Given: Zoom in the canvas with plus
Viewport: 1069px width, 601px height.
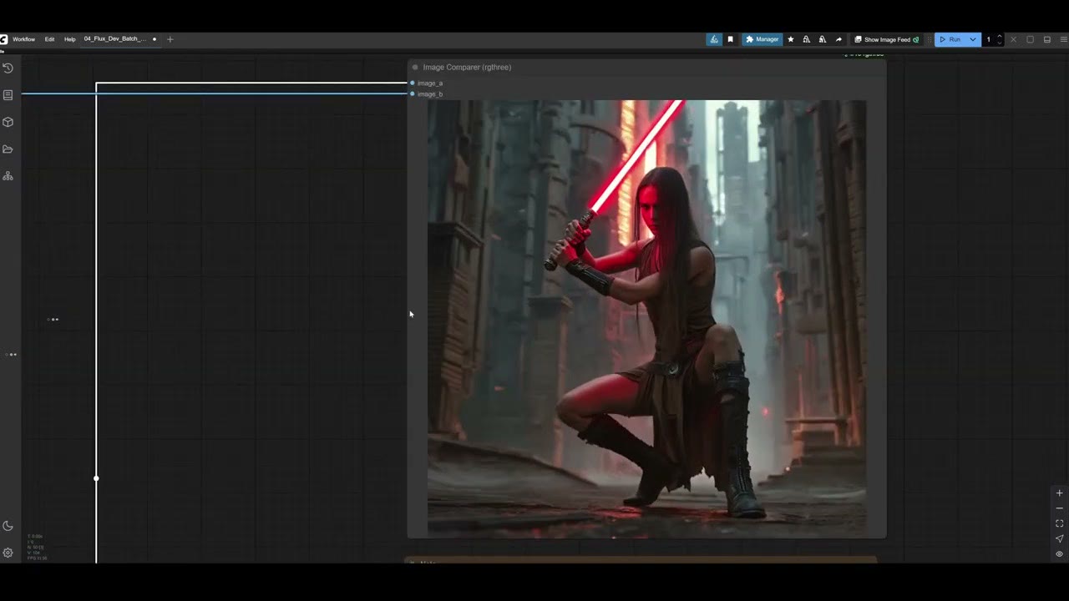Looking at the screenshot, I should click(1059, 493).
